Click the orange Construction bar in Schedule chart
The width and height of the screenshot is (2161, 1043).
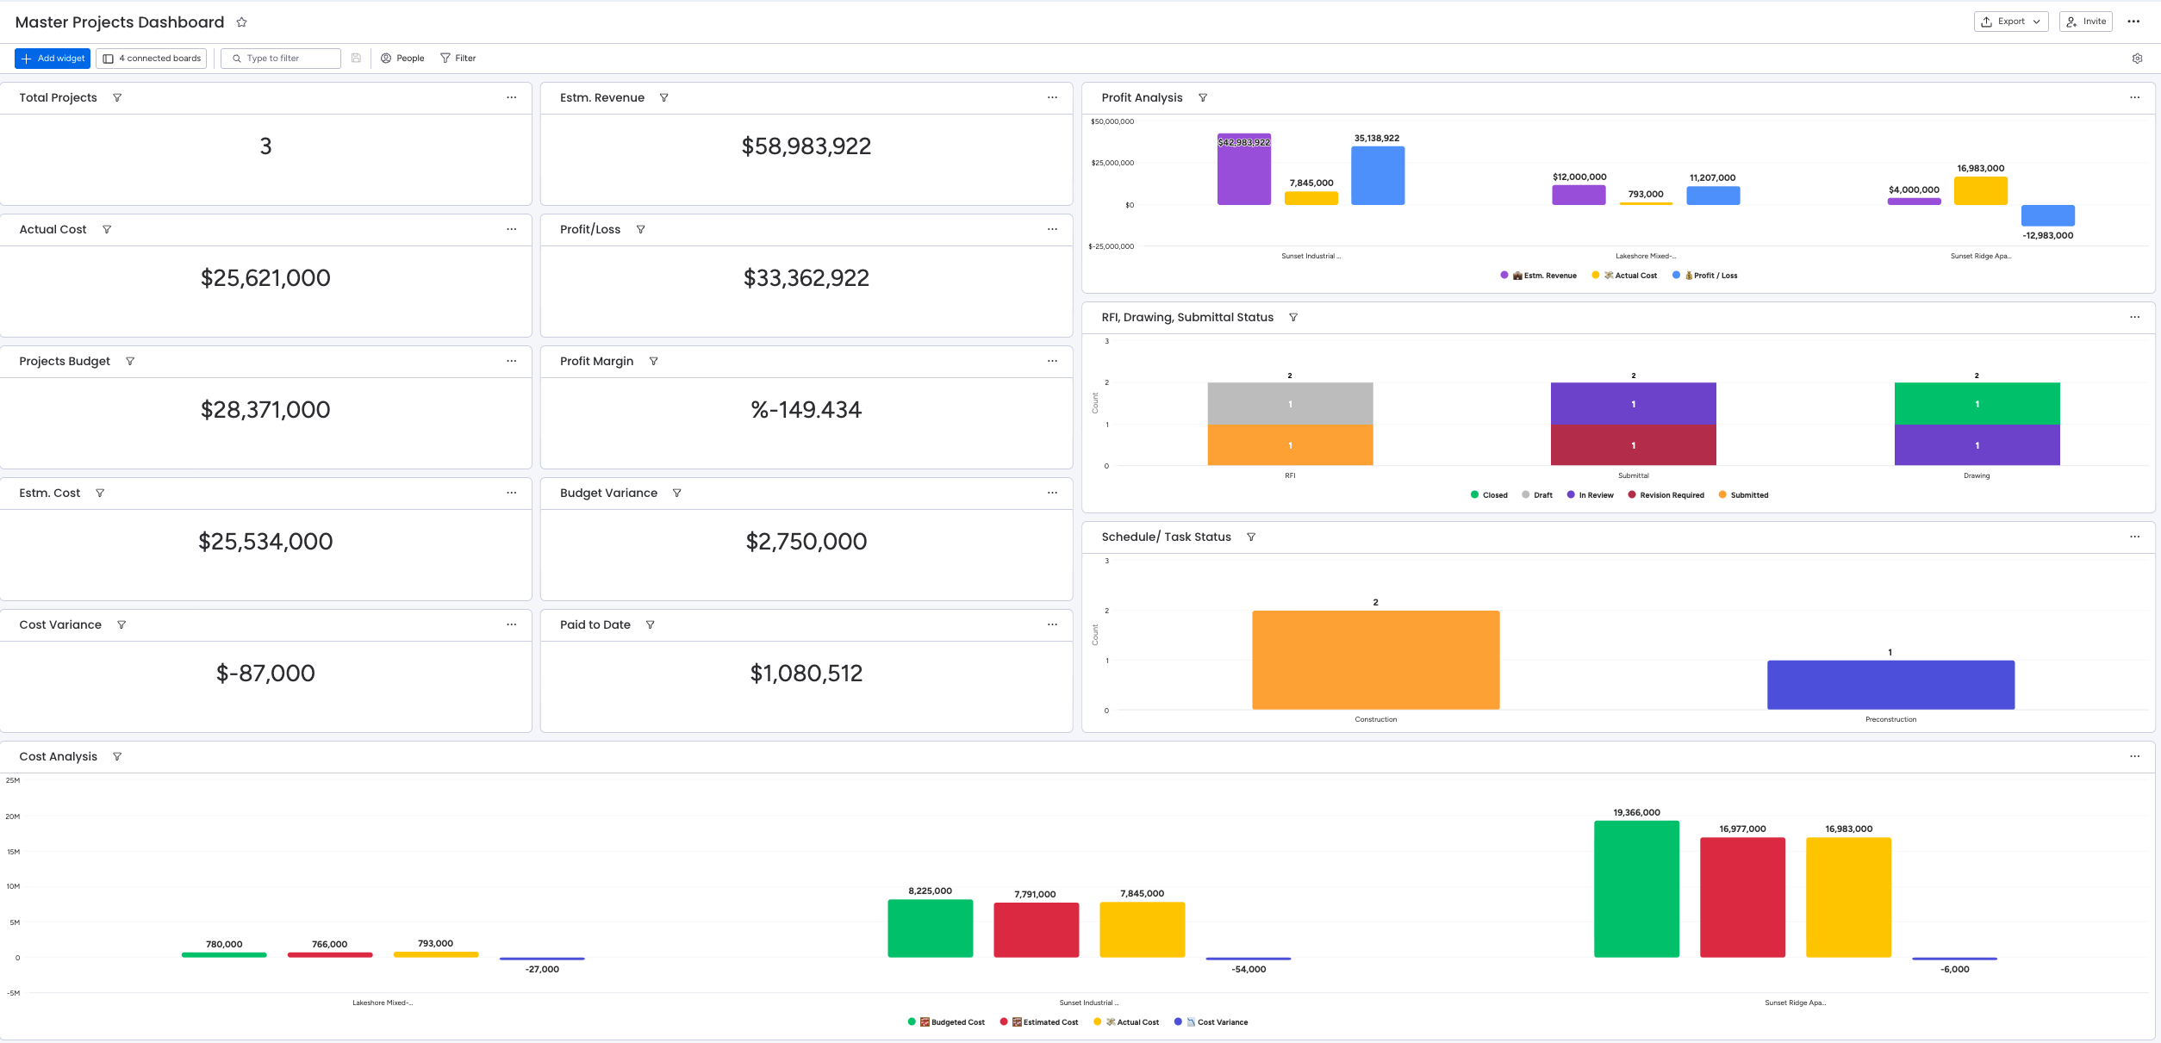[1375, 661]
